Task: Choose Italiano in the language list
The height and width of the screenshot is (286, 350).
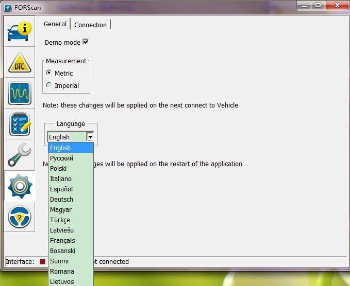Action: (x=71, y=178)
